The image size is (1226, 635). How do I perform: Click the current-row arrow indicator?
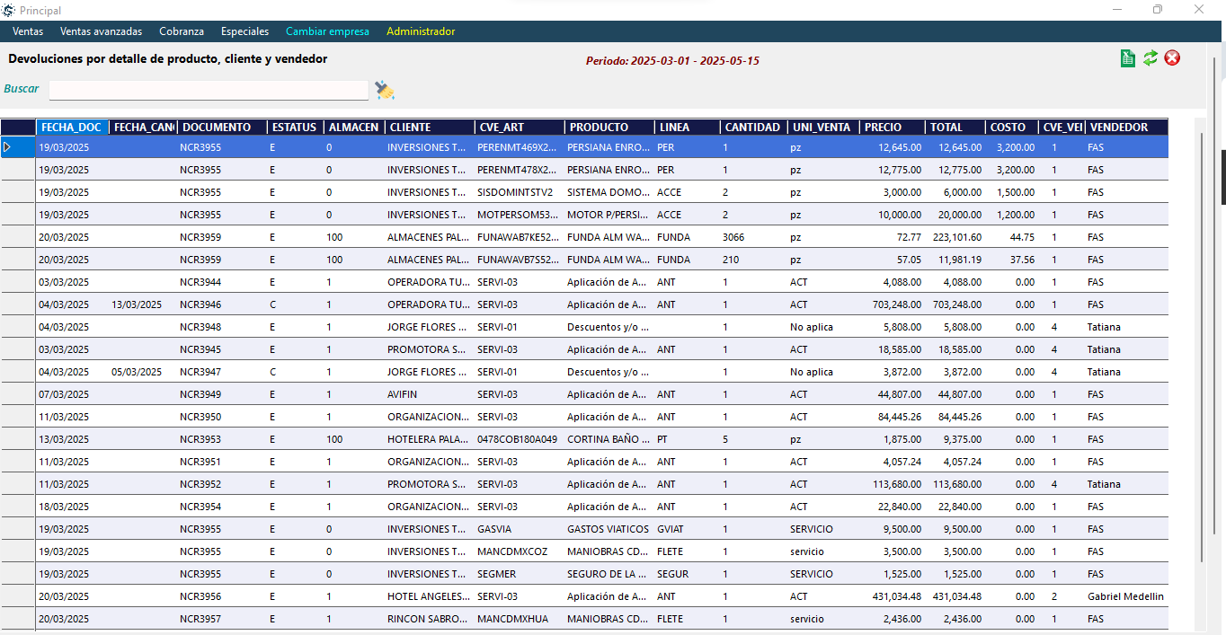(8, 147)
